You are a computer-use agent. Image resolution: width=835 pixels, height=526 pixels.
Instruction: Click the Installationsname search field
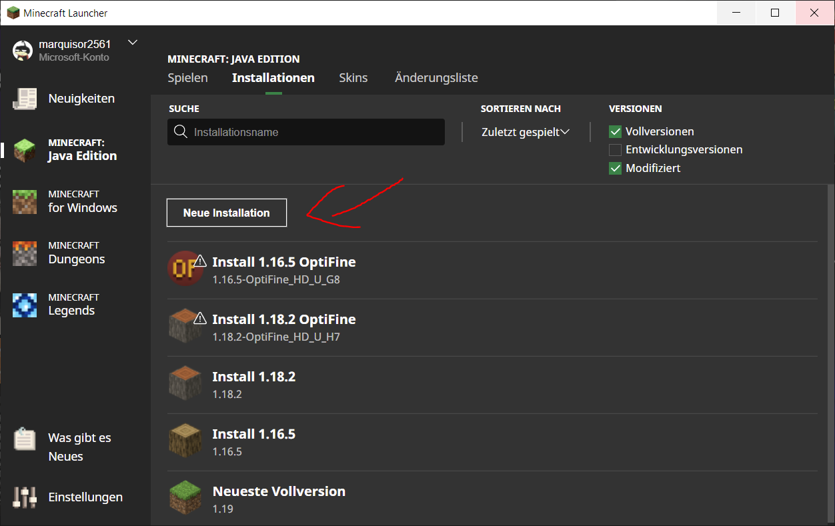[306, 132]
